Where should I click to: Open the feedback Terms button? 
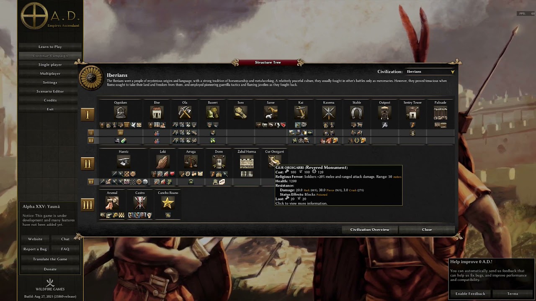point(513,293)
